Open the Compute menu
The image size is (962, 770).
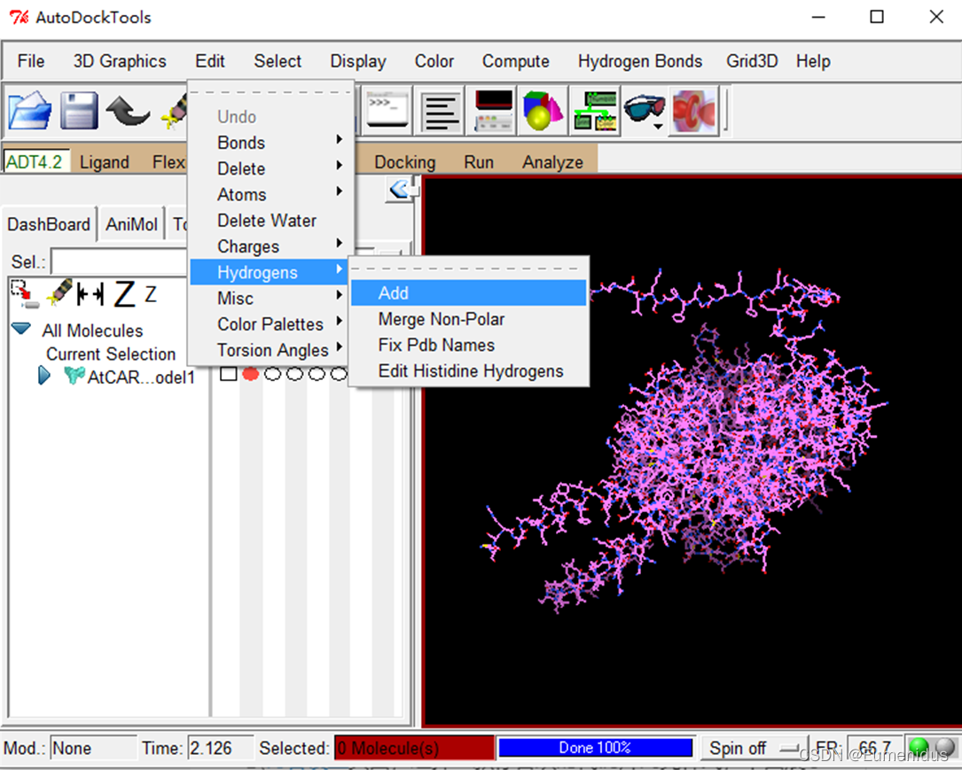515,61
